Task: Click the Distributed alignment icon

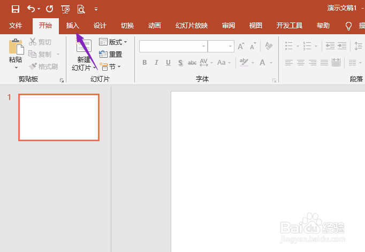Action: click(336, 63)
